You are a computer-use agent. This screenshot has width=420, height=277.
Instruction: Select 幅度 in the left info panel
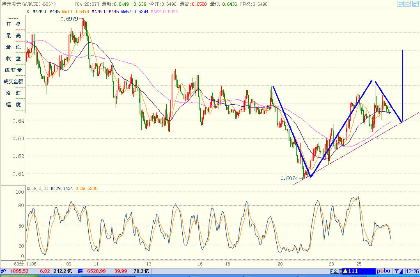14,105
